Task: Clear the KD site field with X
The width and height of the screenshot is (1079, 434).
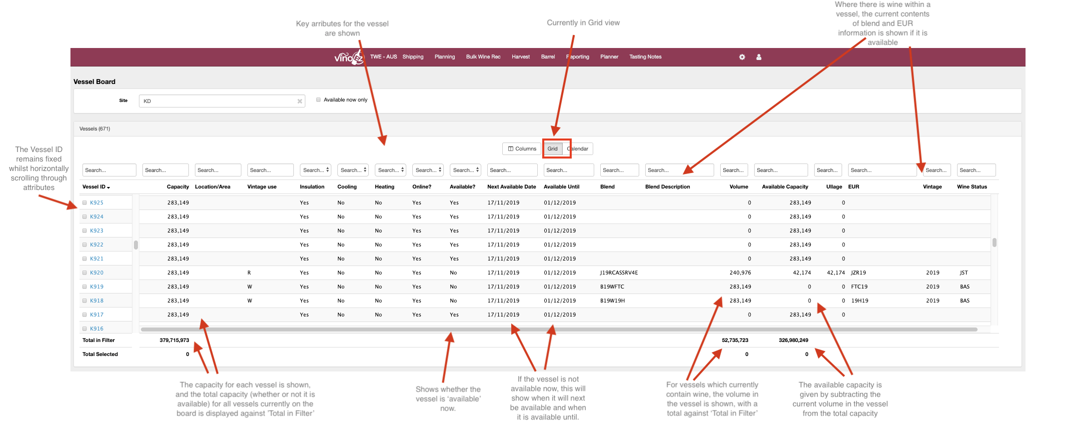Action: click(300, 101)
